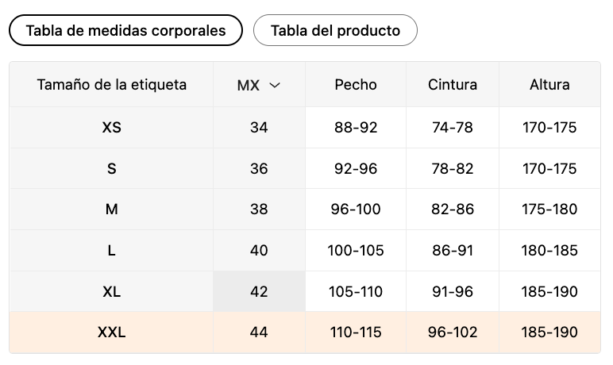Select the Pecho column header
This screenshot has height=365, width=613.
356,85
